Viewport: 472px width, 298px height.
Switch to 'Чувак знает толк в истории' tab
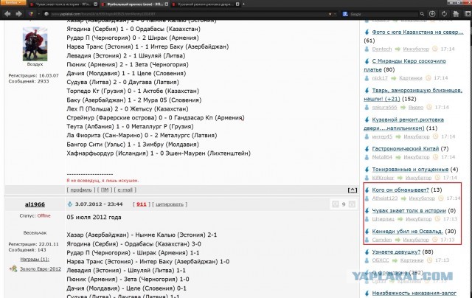click(62, 4)
